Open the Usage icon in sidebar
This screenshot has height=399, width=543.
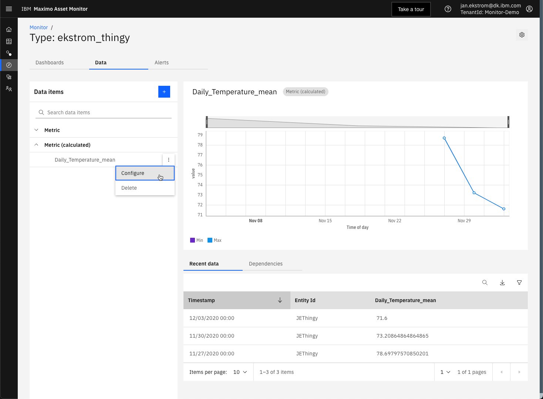point(9,77)
